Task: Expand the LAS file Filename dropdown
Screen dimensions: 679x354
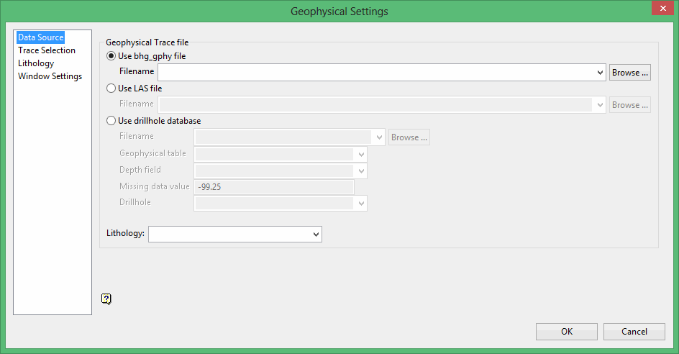Action: [601, 105]
